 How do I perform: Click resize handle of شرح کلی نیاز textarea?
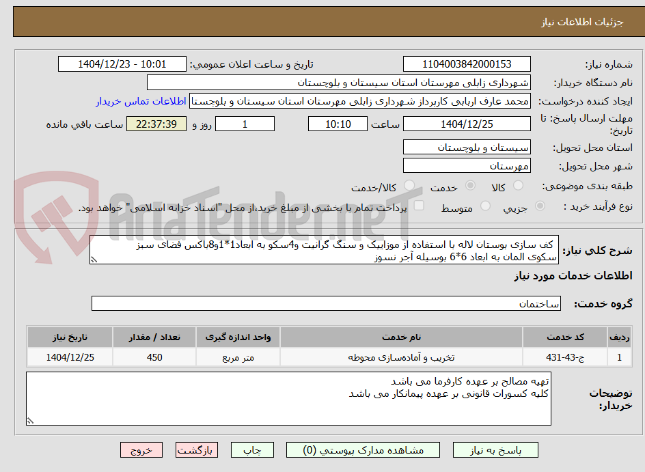[94, 260]
